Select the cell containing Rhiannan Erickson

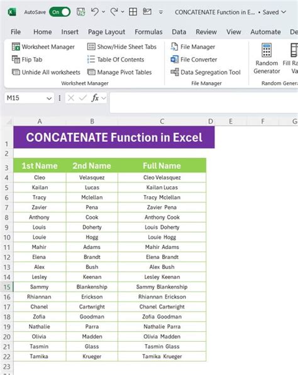tap(162, 297)
